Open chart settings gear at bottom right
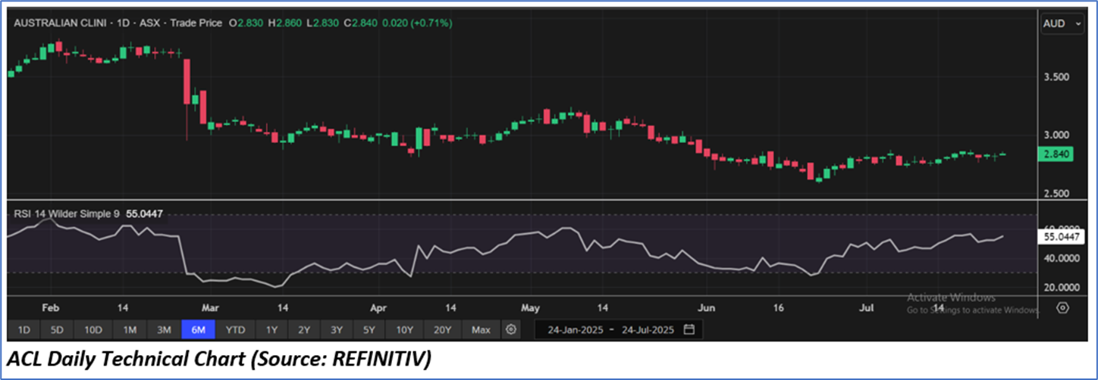The width and height of the screenshot is (1098, 380). [1062, 308]
